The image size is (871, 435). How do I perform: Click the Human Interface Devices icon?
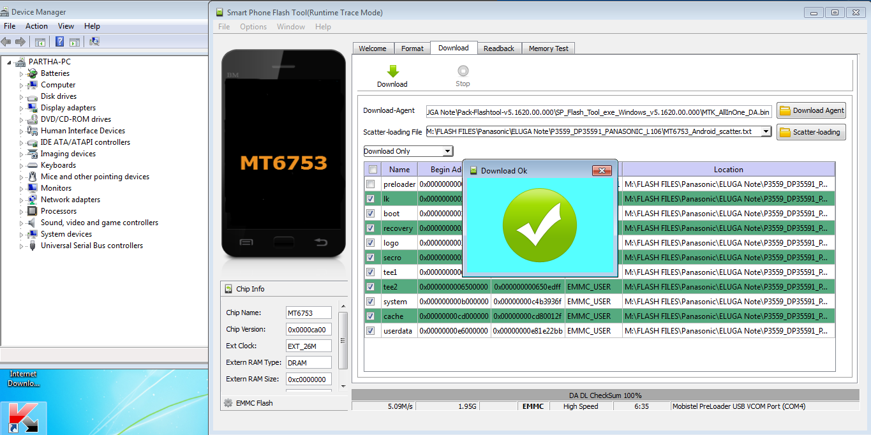click(x=33, y=131)
